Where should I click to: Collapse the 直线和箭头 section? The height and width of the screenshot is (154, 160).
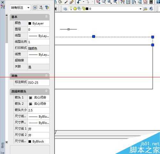coord(46,91)
